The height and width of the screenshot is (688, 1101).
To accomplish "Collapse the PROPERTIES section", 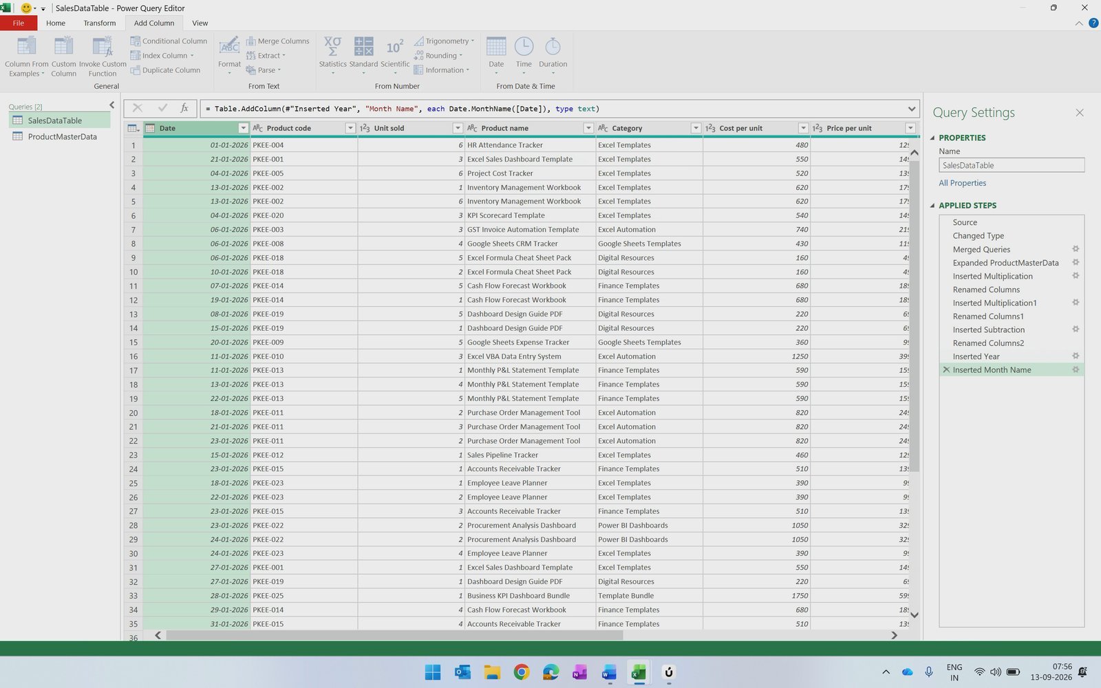I will [x=932, y=138].
